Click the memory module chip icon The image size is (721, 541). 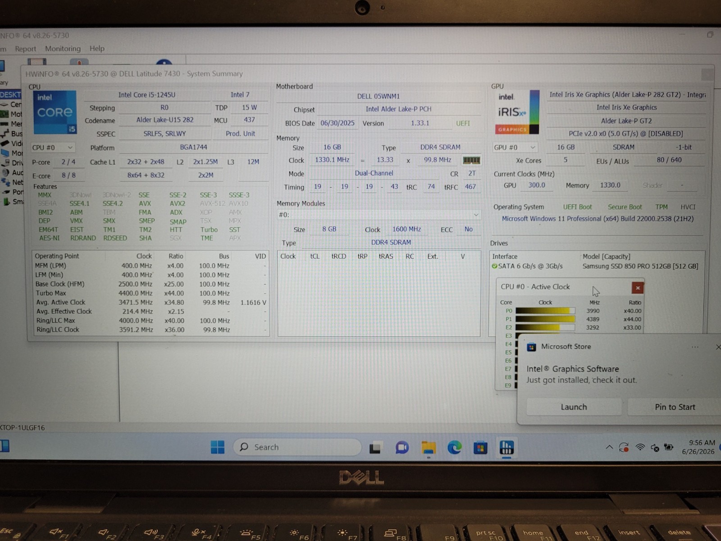471,160
